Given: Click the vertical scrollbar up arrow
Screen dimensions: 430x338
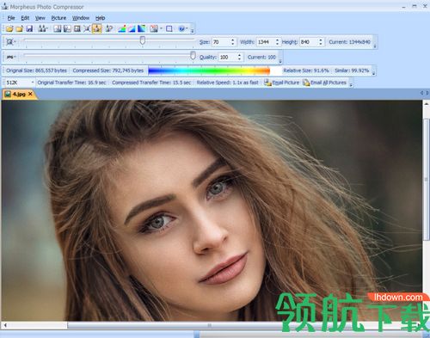Looking at the screenshot, I should click(427, 103).
